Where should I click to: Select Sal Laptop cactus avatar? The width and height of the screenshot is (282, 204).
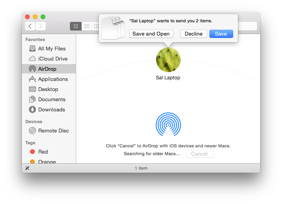point(168,60)
